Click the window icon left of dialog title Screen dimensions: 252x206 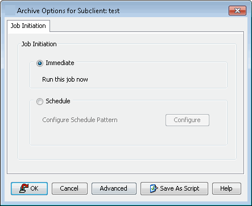10,10
